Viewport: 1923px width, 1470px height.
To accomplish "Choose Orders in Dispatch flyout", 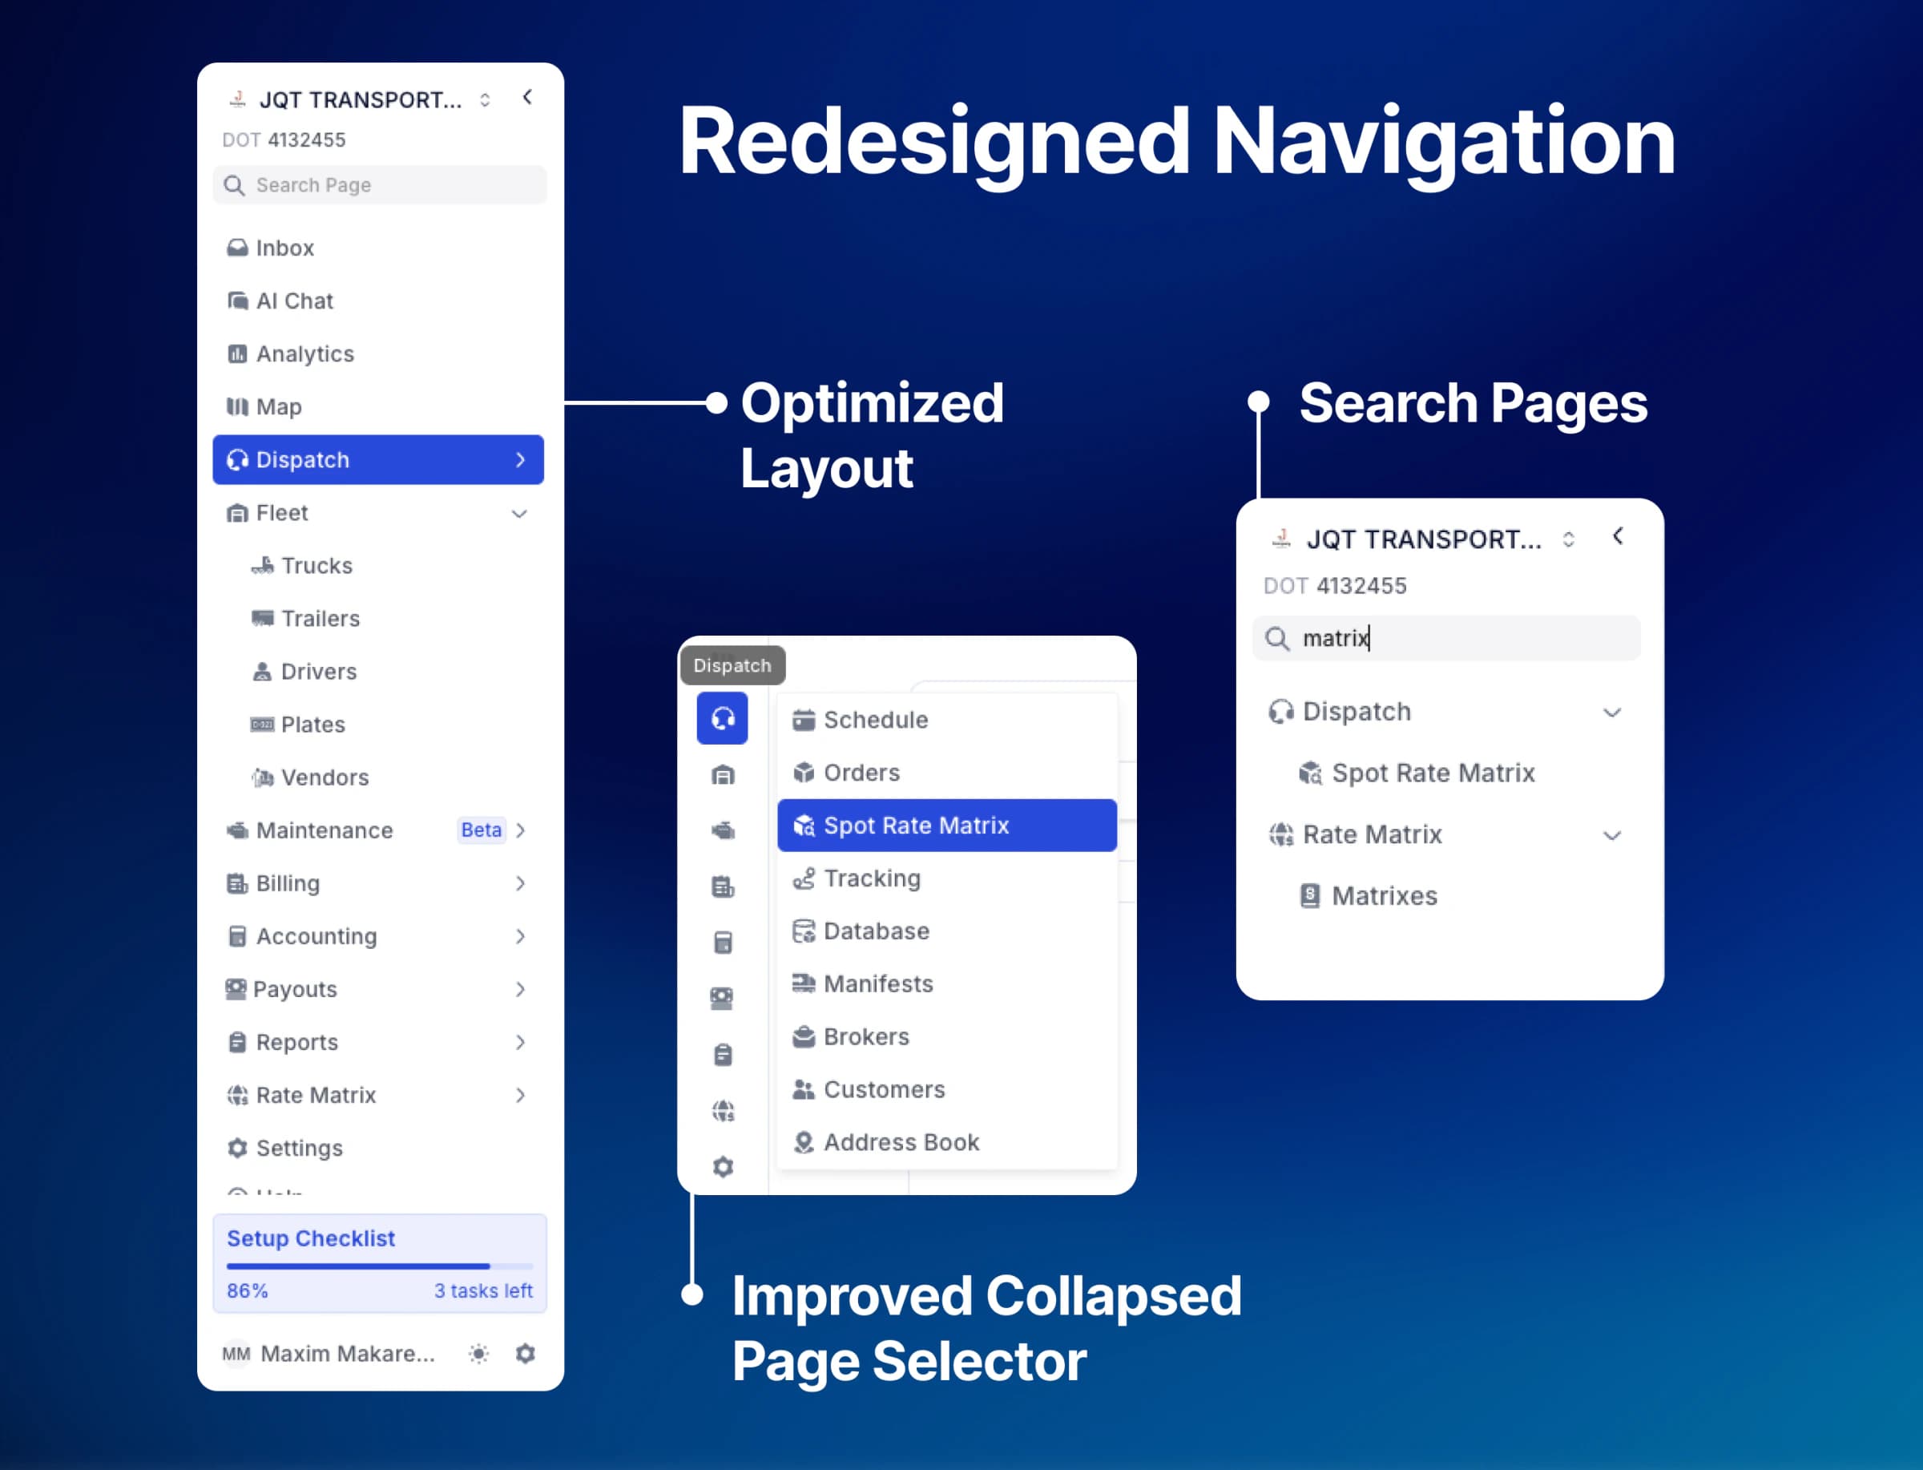I will pyautogui.click(x=947, y=773).
